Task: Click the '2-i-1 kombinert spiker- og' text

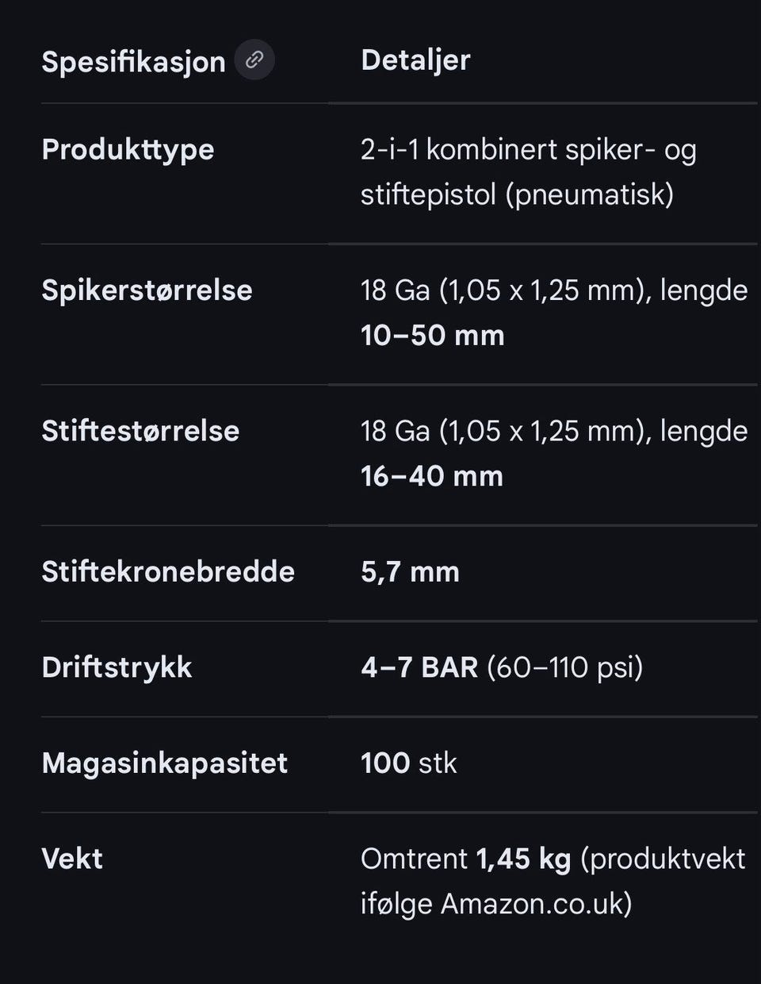Action: pyautogui.click(x=528, y=149)
